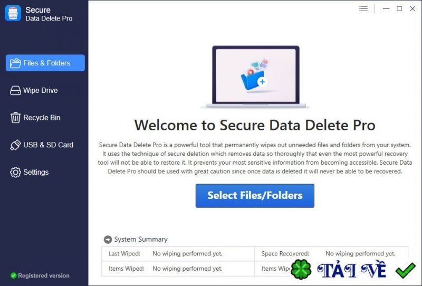Maximize the application window
The width and height of the screenshot is (422, 286).
(x=399, y=8)
